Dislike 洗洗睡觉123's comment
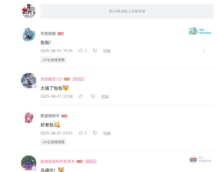Image resolution: width=219 pixels, height=172 pixels. point(93,96)
